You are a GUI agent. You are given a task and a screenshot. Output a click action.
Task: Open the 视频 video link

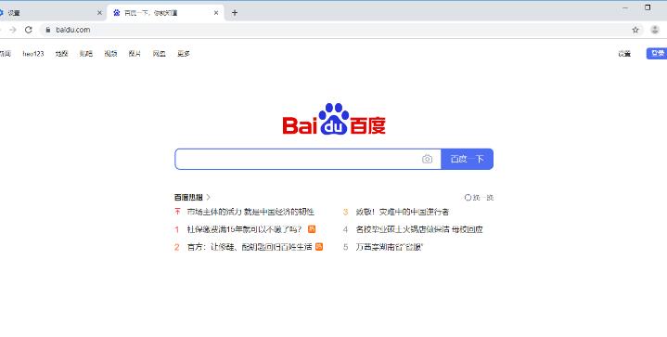tap(110, 54)
